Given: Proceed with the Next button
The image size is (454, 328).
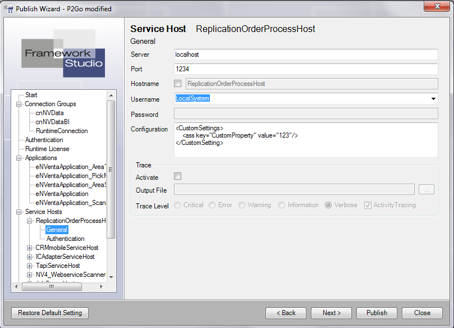Looking at the screenshot, I should pyautogui.click(x=331, y=313).
